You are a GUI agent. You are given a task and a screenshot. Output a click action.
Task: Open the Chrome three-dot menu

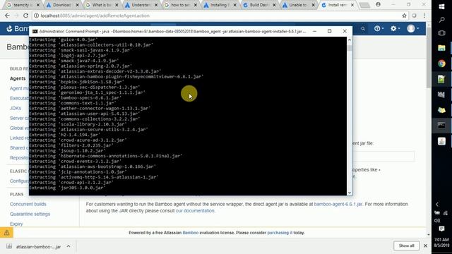424,16
